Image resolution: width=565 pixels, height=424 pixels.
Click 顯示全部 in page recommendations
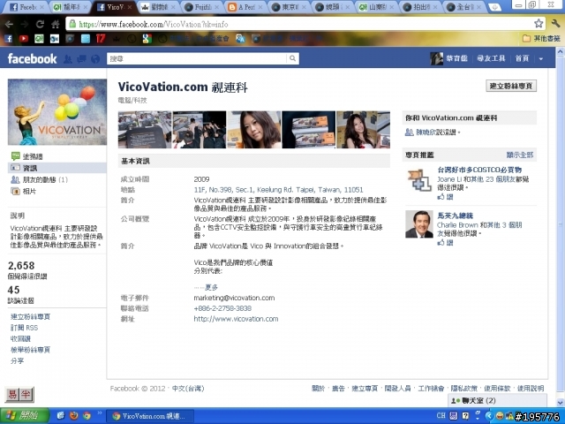[x=519, y=155]
